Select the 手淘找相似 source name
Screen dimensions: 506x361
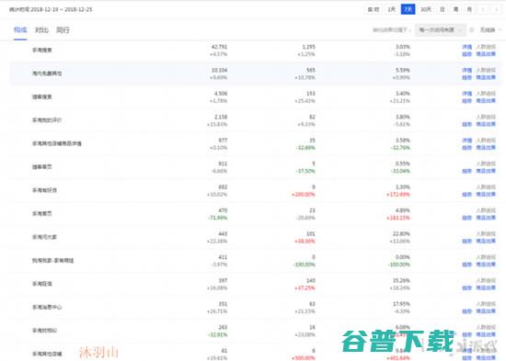[44, 331]
